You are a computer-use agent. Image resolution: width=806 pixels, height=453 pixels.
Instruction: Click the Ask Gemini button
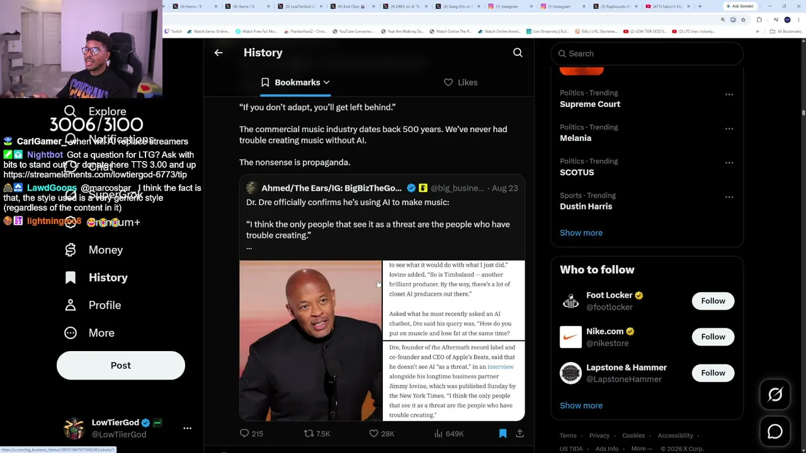click(740, 6)
